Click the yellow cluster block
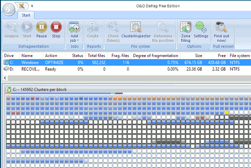 point(226,112)
